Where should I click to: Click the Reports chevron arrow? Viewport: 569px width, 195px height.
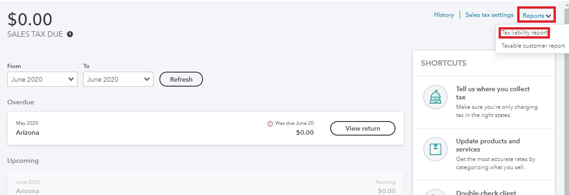(549, 16)
